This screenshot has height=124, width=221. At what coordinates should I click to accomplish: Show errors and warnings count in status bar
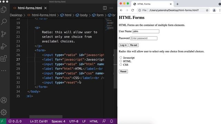click(15, 121)
